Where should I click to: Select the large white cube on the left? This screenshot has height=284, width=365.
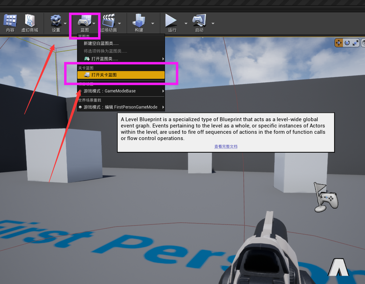click(63, 155)
